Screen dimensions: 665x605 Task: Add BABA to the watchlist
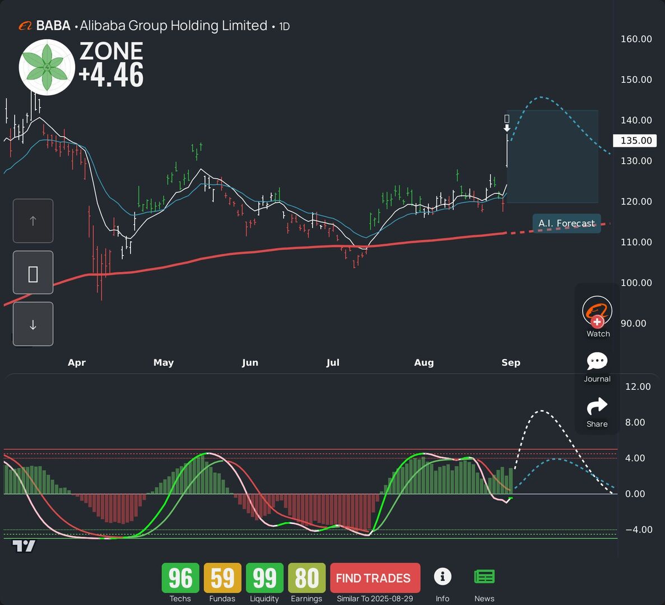coord(597,317)
